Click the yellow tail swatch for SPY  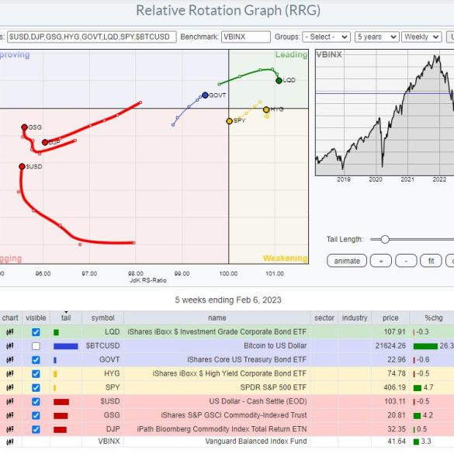55,388
